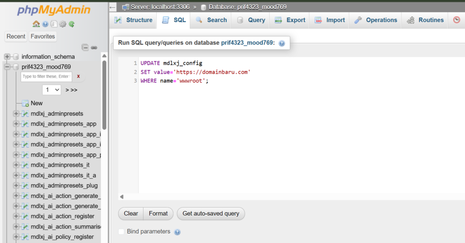The height and width of the screenshot is (243, 465).
Task: Open the Favorites tables button
Action: point(43,36)
